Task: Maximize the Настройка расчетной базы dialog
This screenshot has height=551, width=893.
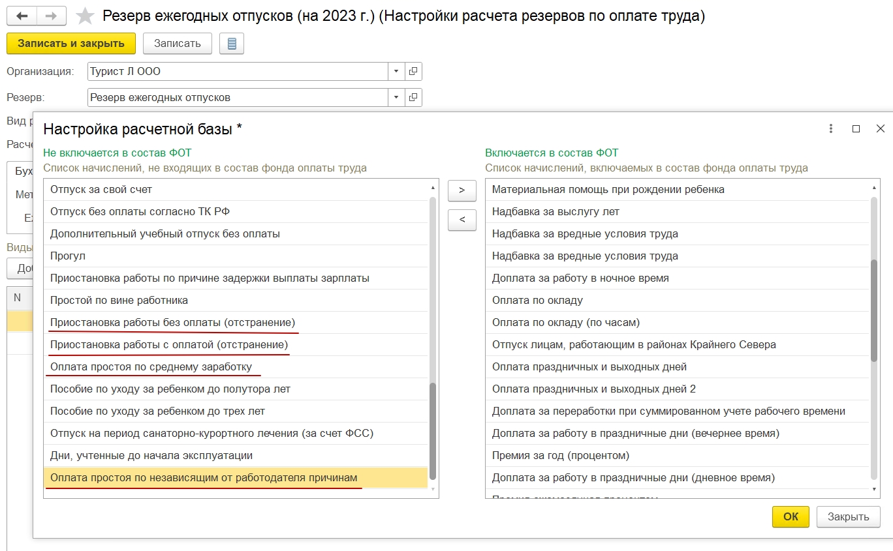Action: [856, 129]
